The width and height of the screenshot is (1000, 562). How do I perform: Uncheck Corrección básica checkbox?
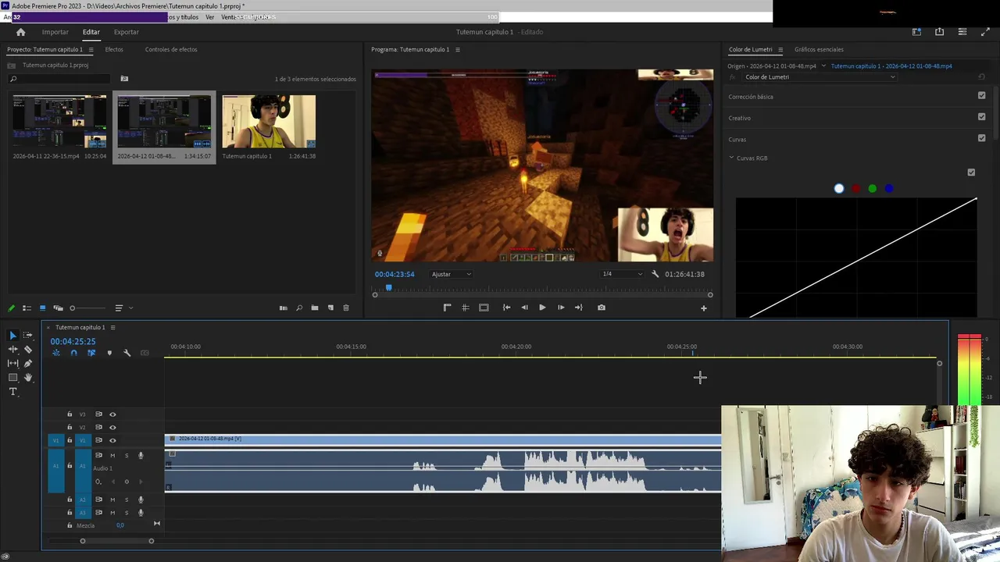pos(981,95)
